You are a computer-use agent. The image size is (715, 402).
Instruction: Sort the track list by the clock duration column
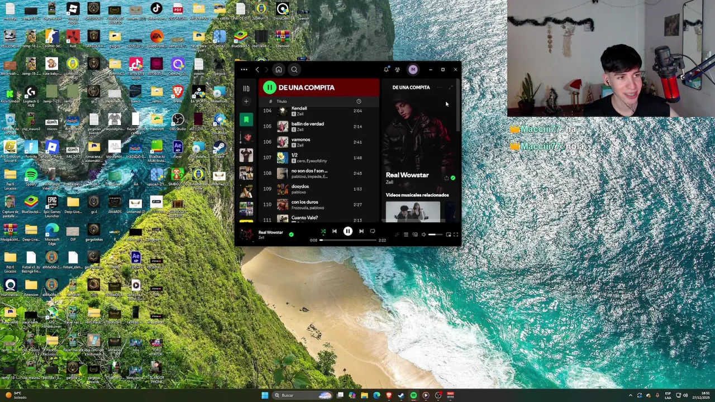(x=359, y=102)
